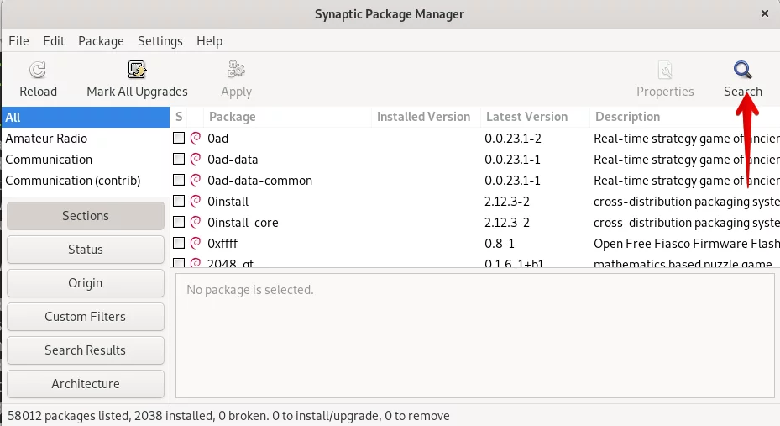
Task: Select the Communication section
Action: 86,160
